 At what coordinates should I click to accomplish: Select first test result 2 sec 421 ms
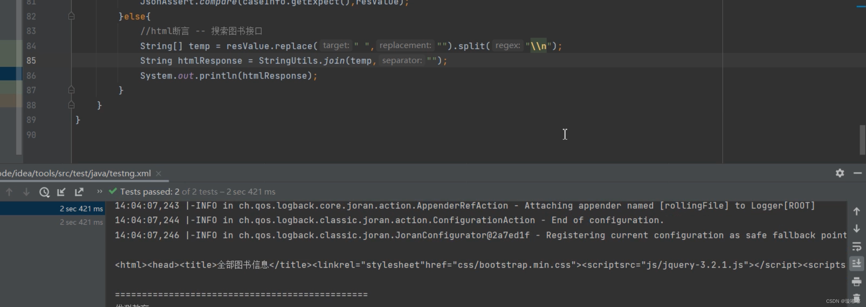point(52,209)
